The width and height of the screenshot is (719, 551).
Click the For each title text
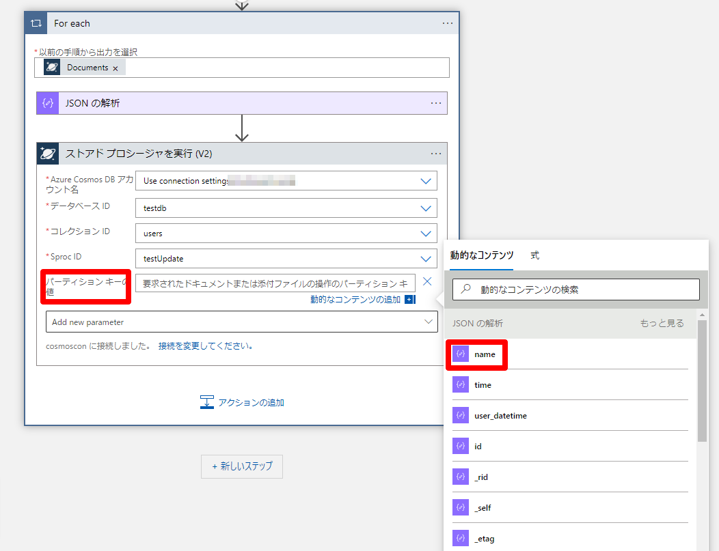pyautogui.click(x=72, y=23)
